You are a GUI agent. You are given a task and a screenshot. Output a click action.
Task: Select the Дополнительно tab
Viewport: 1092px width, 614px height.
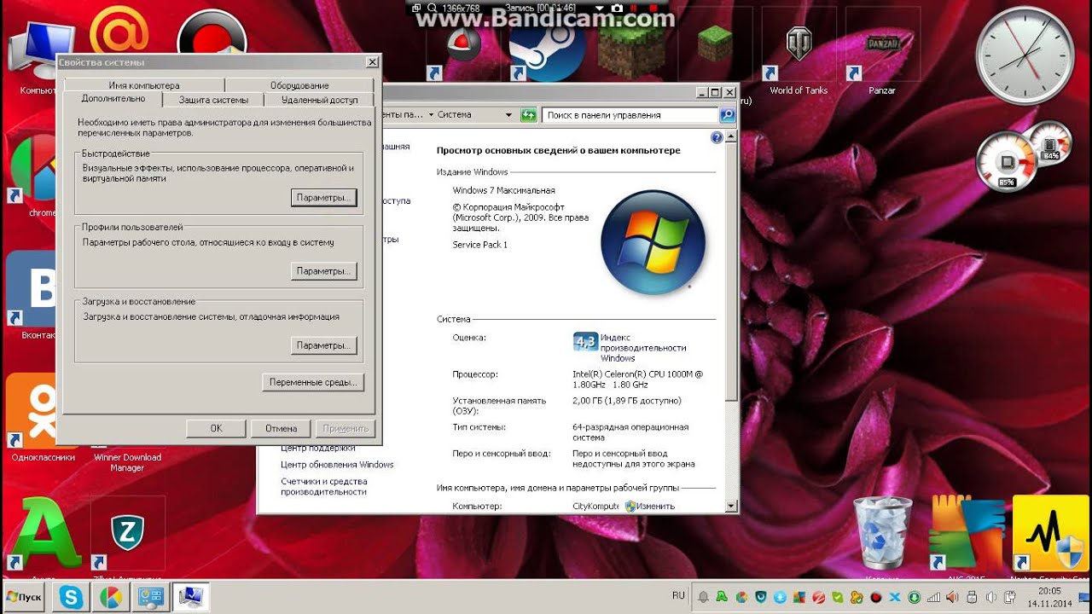pyautogui.click(x=113, y=99)
